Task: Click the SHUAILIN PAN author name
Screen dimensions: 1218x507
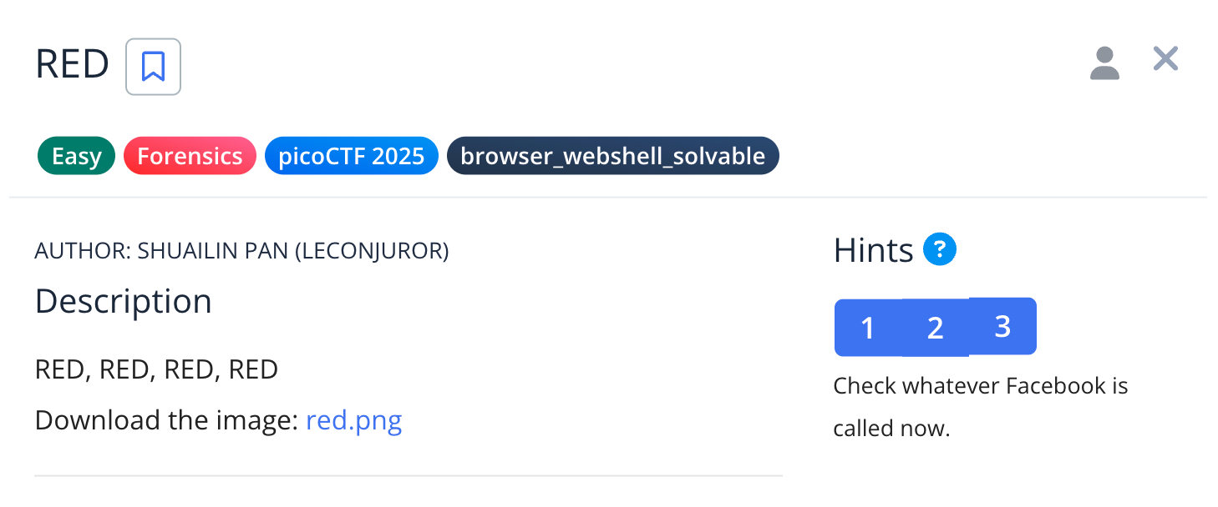Action: (213, 251)
